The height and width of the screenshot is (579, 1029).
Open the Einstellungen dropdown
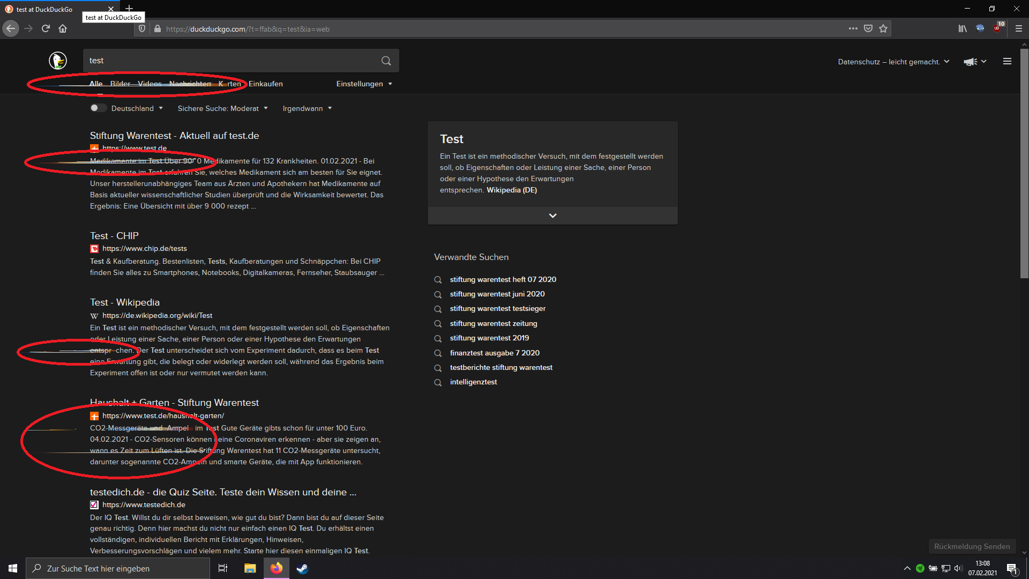pos(364,84)
